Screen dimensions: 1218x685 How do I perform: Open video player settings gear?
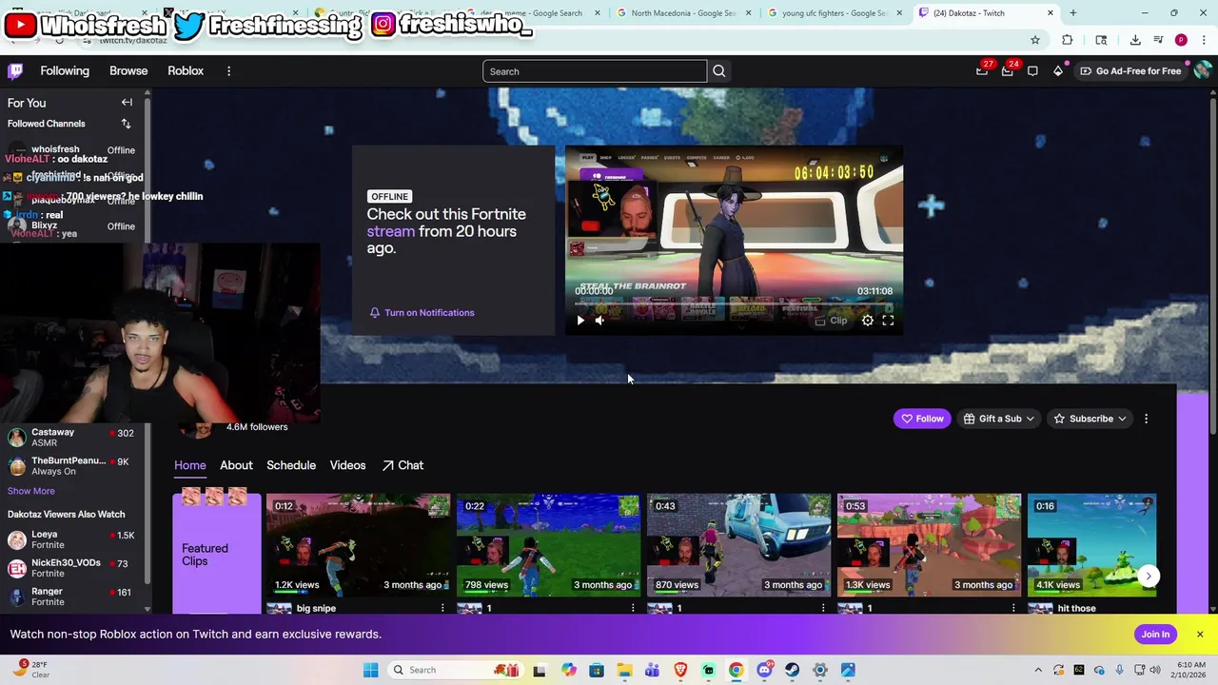[x=868, y=321]
